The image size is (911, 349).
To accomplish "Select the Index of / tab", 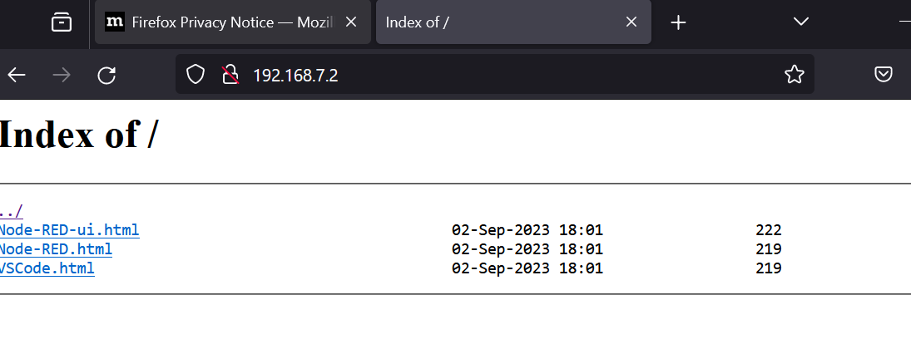I will pyautogui.click(x=499, y=22).
